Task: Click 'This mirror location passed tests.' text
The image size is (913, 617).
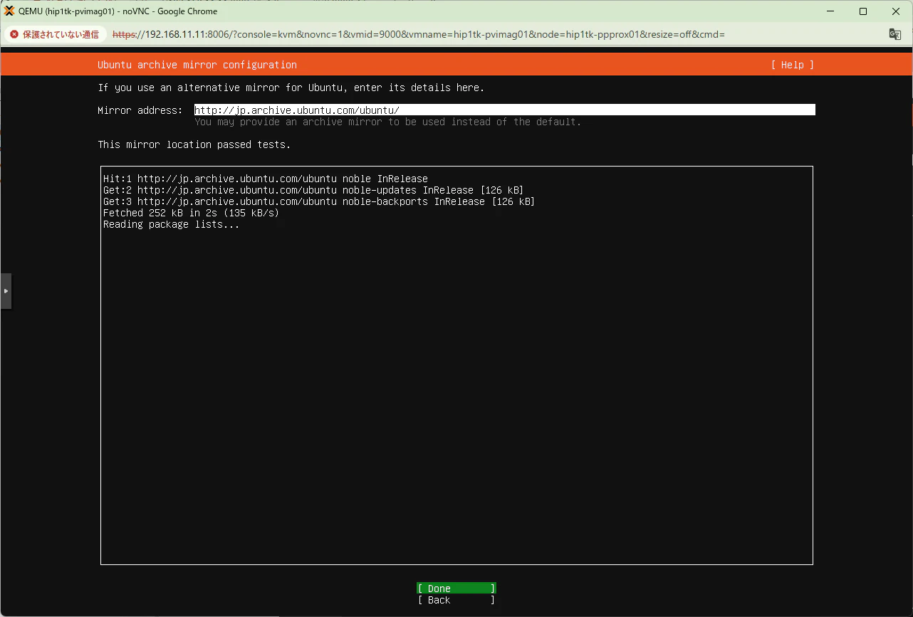Action: [194, 144]
